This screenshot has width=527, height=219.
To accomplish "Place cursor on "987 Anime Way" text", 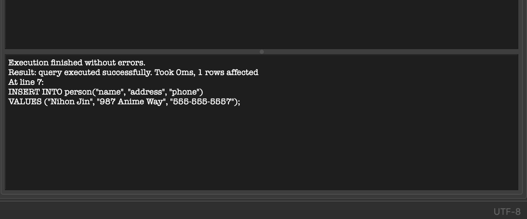I will [x=131, y=102].
